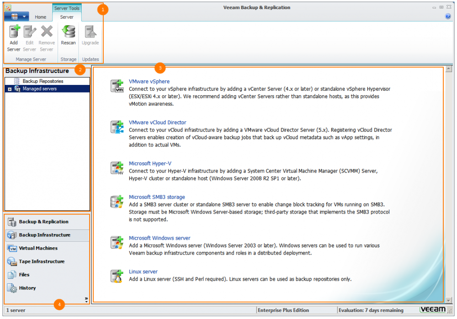Open the help question mark icon
Viewport: 457px width, 319px height.
point(448,16)
